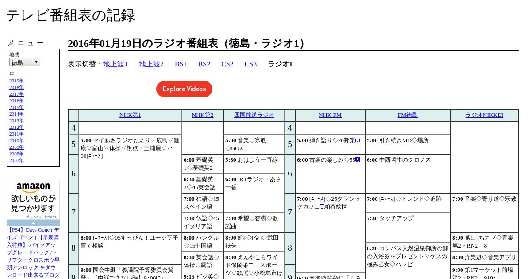The height and width of the screenshot is (279, 531).
Task: Open the 2018年 archive link
Action: pyautogui.click(x=16, y=88)
